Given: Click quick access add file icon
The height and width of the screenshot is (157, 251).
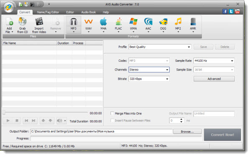Looking at the screenshot, I should [x=20, y=5].
